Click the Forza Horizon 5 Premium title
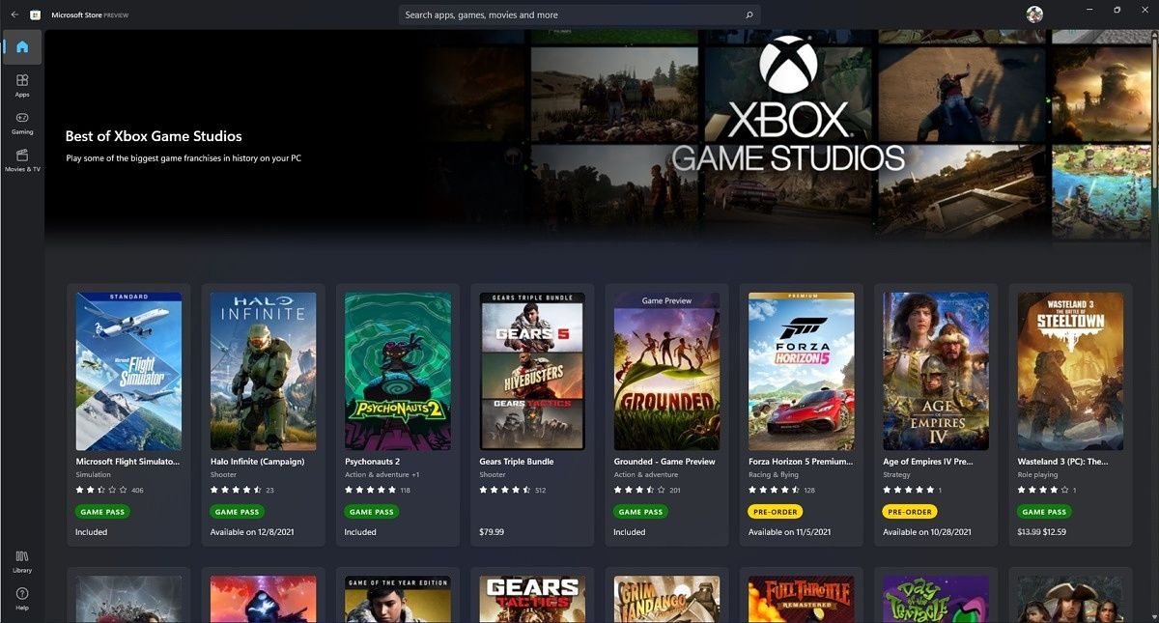Image resolution: width=1159 pixels, height=623 pixels. point(801,462)
